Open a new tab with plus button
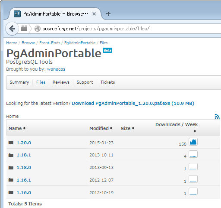This screenshot has width=221, height=208. (108, 14)
